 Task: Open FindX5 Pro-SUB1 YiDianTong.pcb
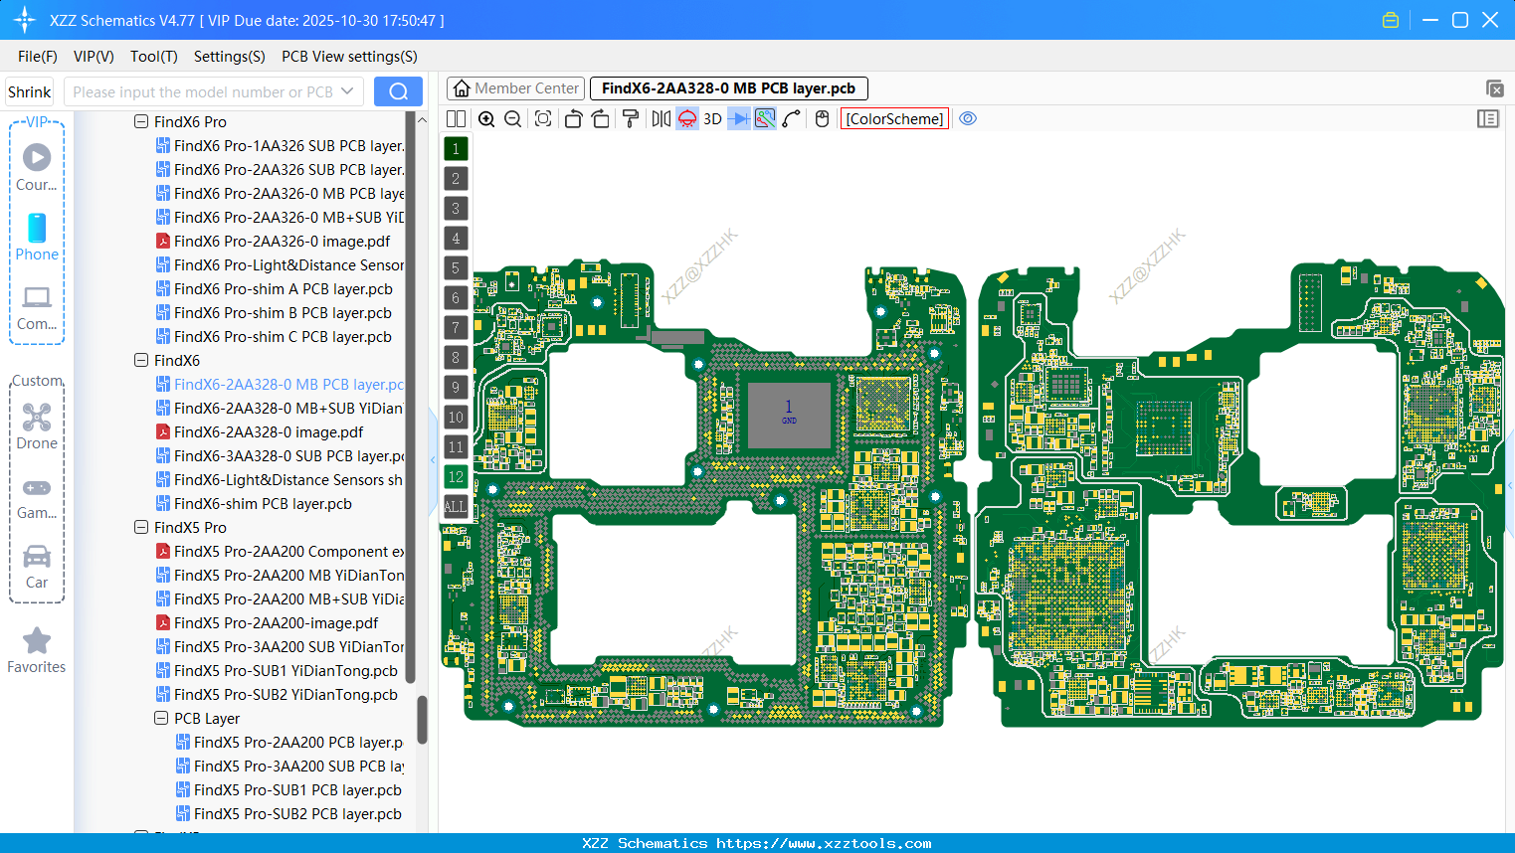(x=277, y=670)
